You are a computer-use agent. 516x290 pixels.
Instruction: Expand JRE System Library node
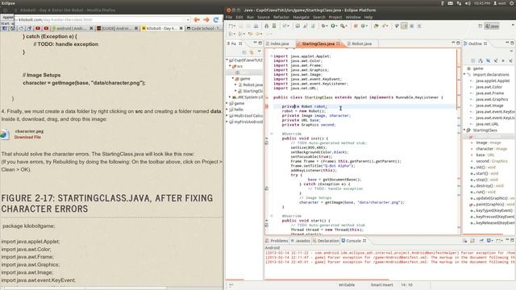coord(230,97)
